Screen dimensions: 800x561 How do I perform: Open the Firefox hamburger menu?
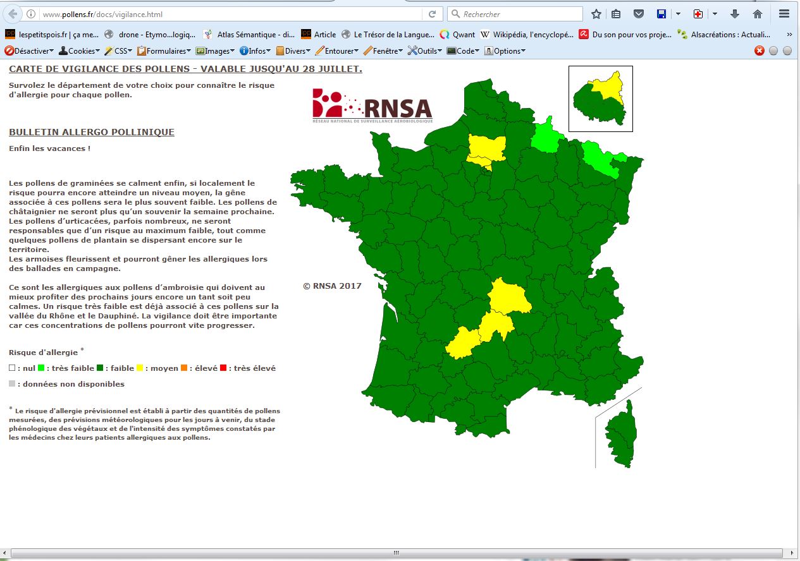[x=784, y=14]
